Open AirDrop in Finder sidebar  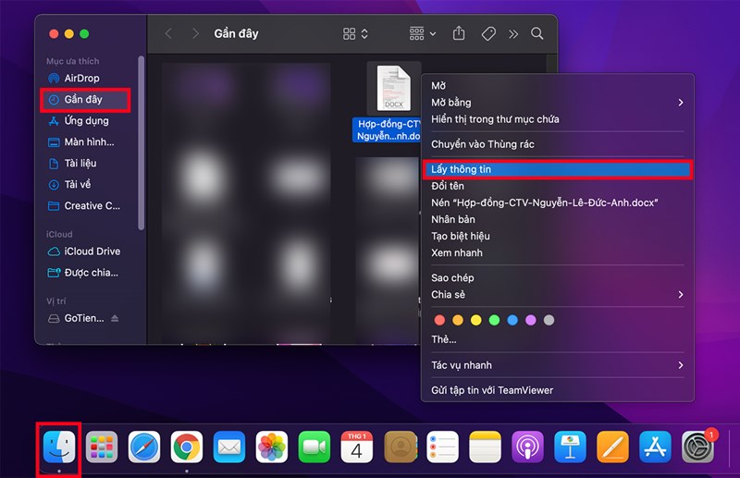click(x=86, y=79)
